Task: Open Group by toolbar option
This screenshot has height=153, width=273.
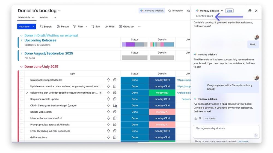Action: coord(126,27)
